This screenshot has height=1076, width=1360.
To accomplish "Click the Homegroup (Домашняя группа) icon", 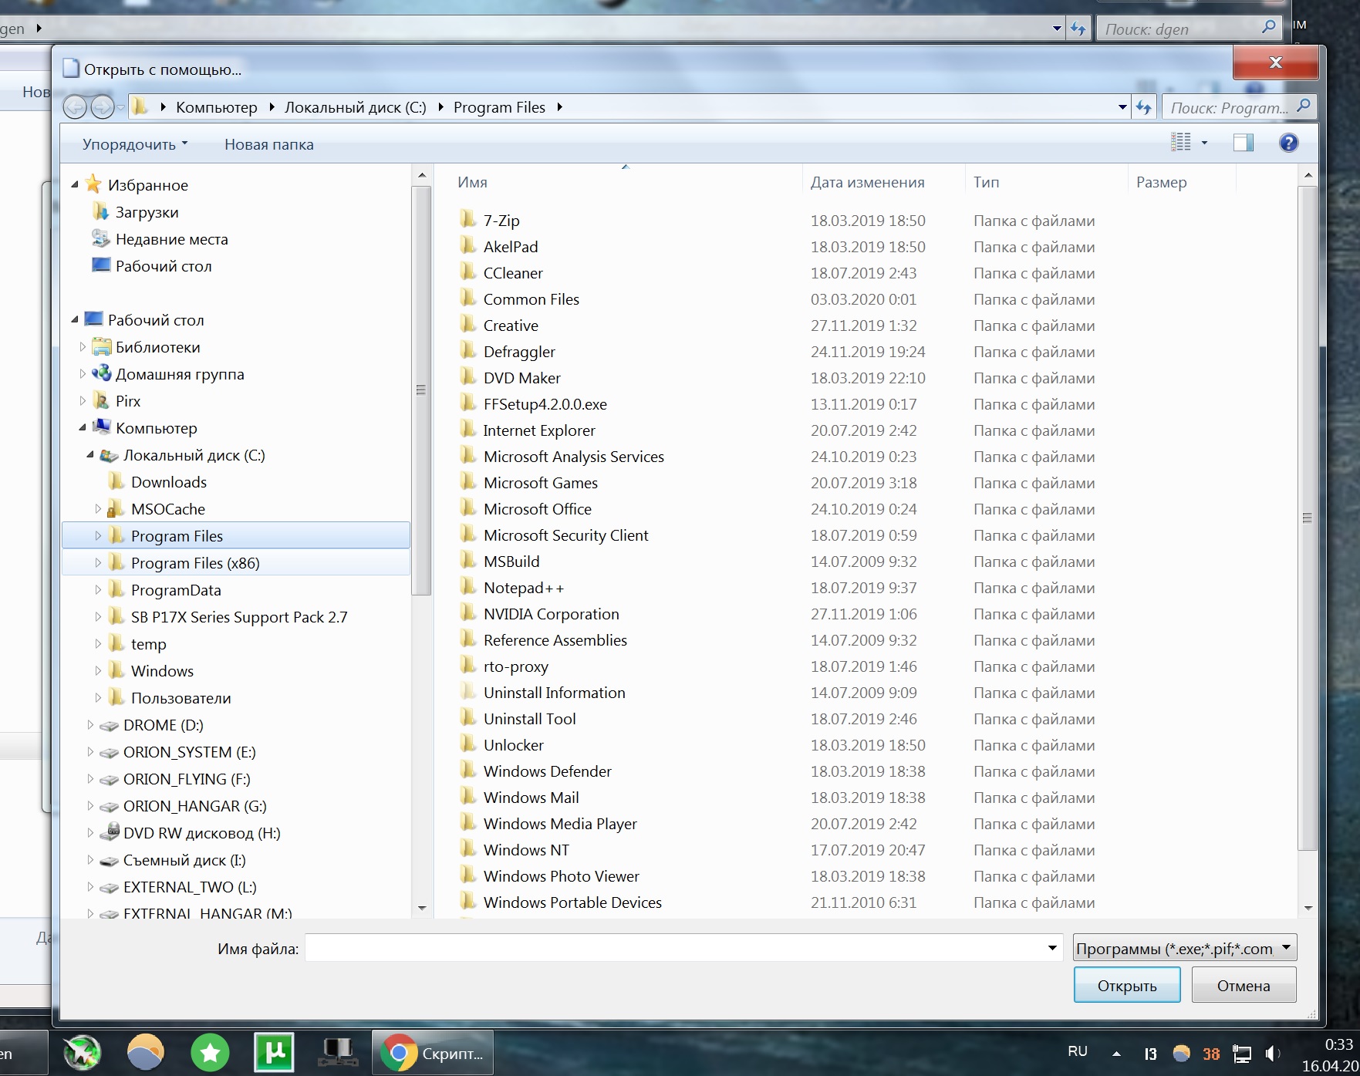I will [101, 373].
